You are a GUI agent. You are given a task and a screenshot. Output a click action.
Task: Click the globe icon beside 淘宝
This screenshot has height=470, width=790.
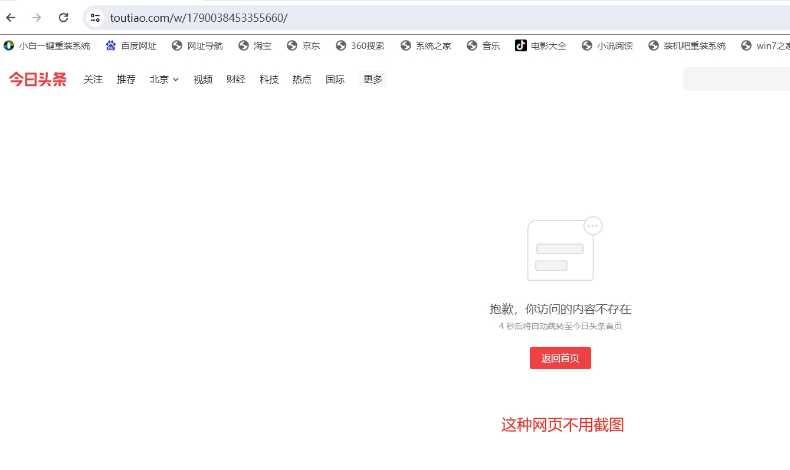click(x=244, y=45)
